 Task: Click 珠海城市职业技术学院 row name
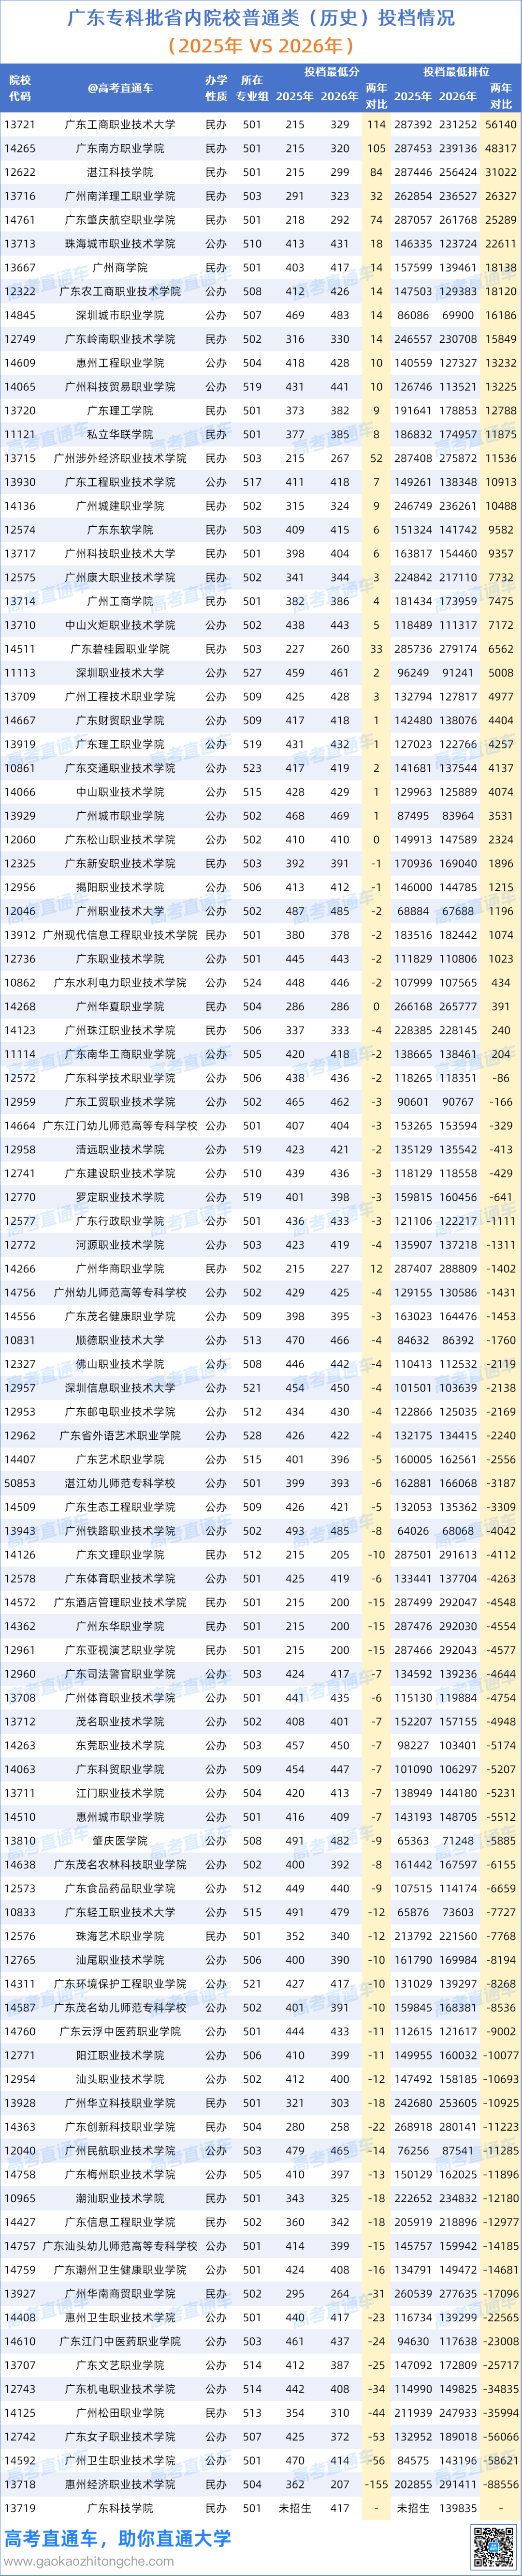point(120,244)
